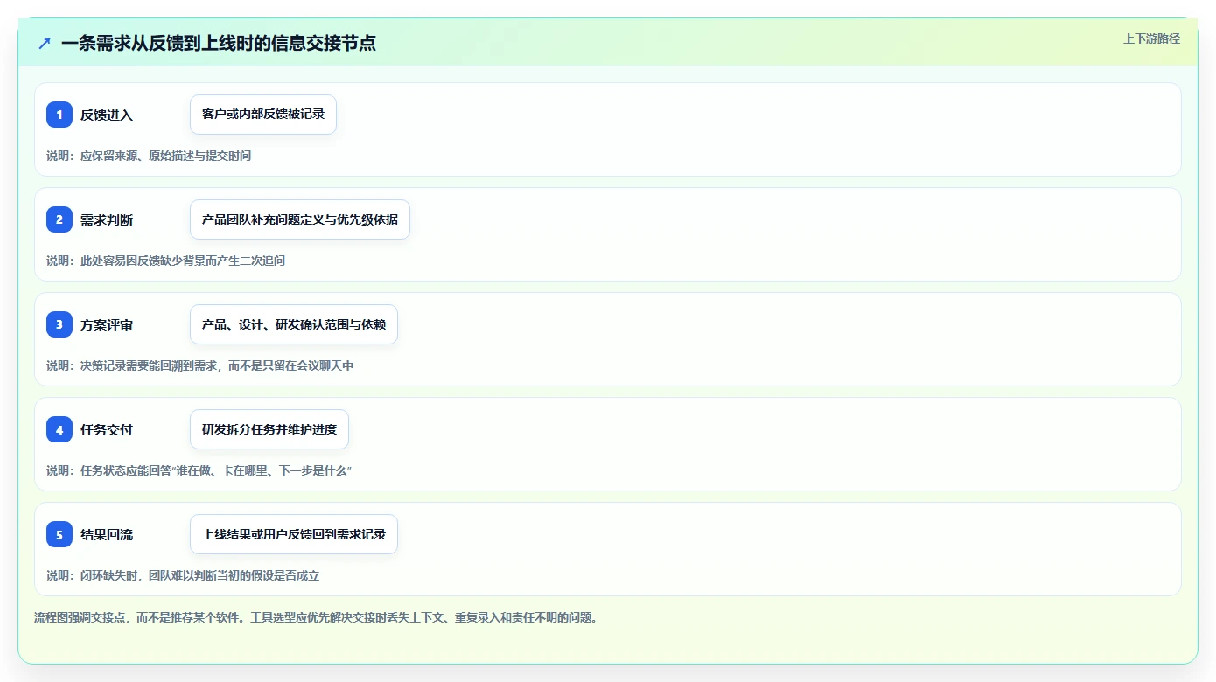The image size is (1216, 682).
Task: Click the note 闭环缺失时，团队难以判断假设
Action: pos(183,575)
